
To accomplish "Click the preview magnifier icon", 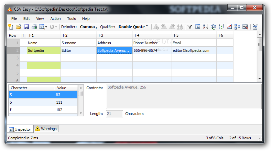I will [x=42, y=27].
